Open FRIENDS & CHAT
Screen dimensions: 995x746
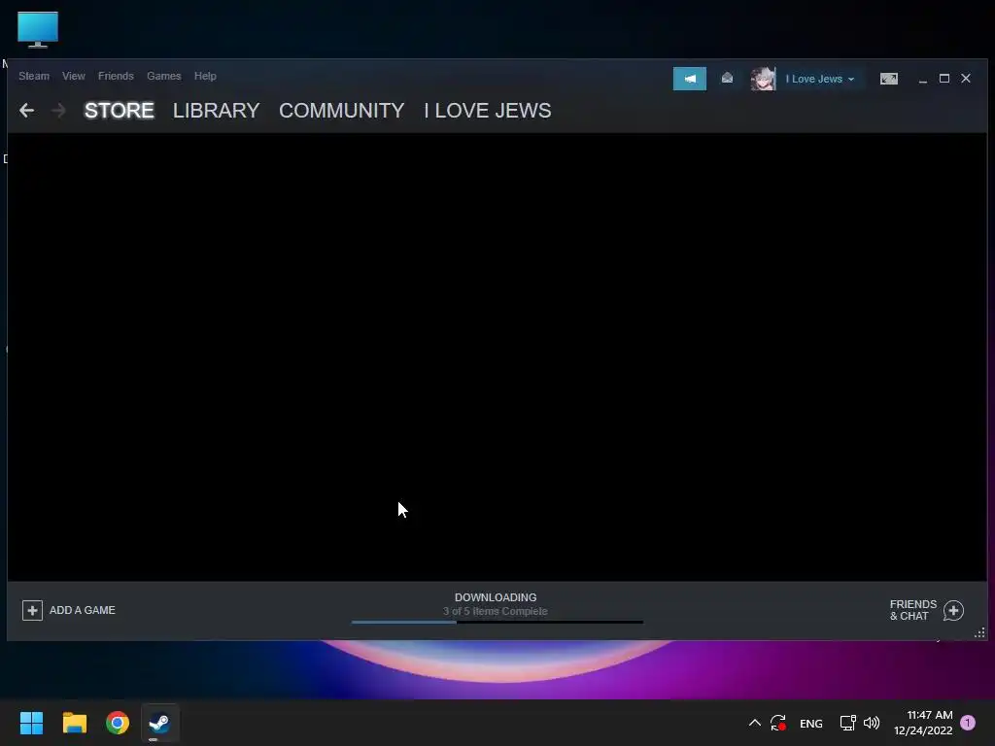tap(913, 610)
